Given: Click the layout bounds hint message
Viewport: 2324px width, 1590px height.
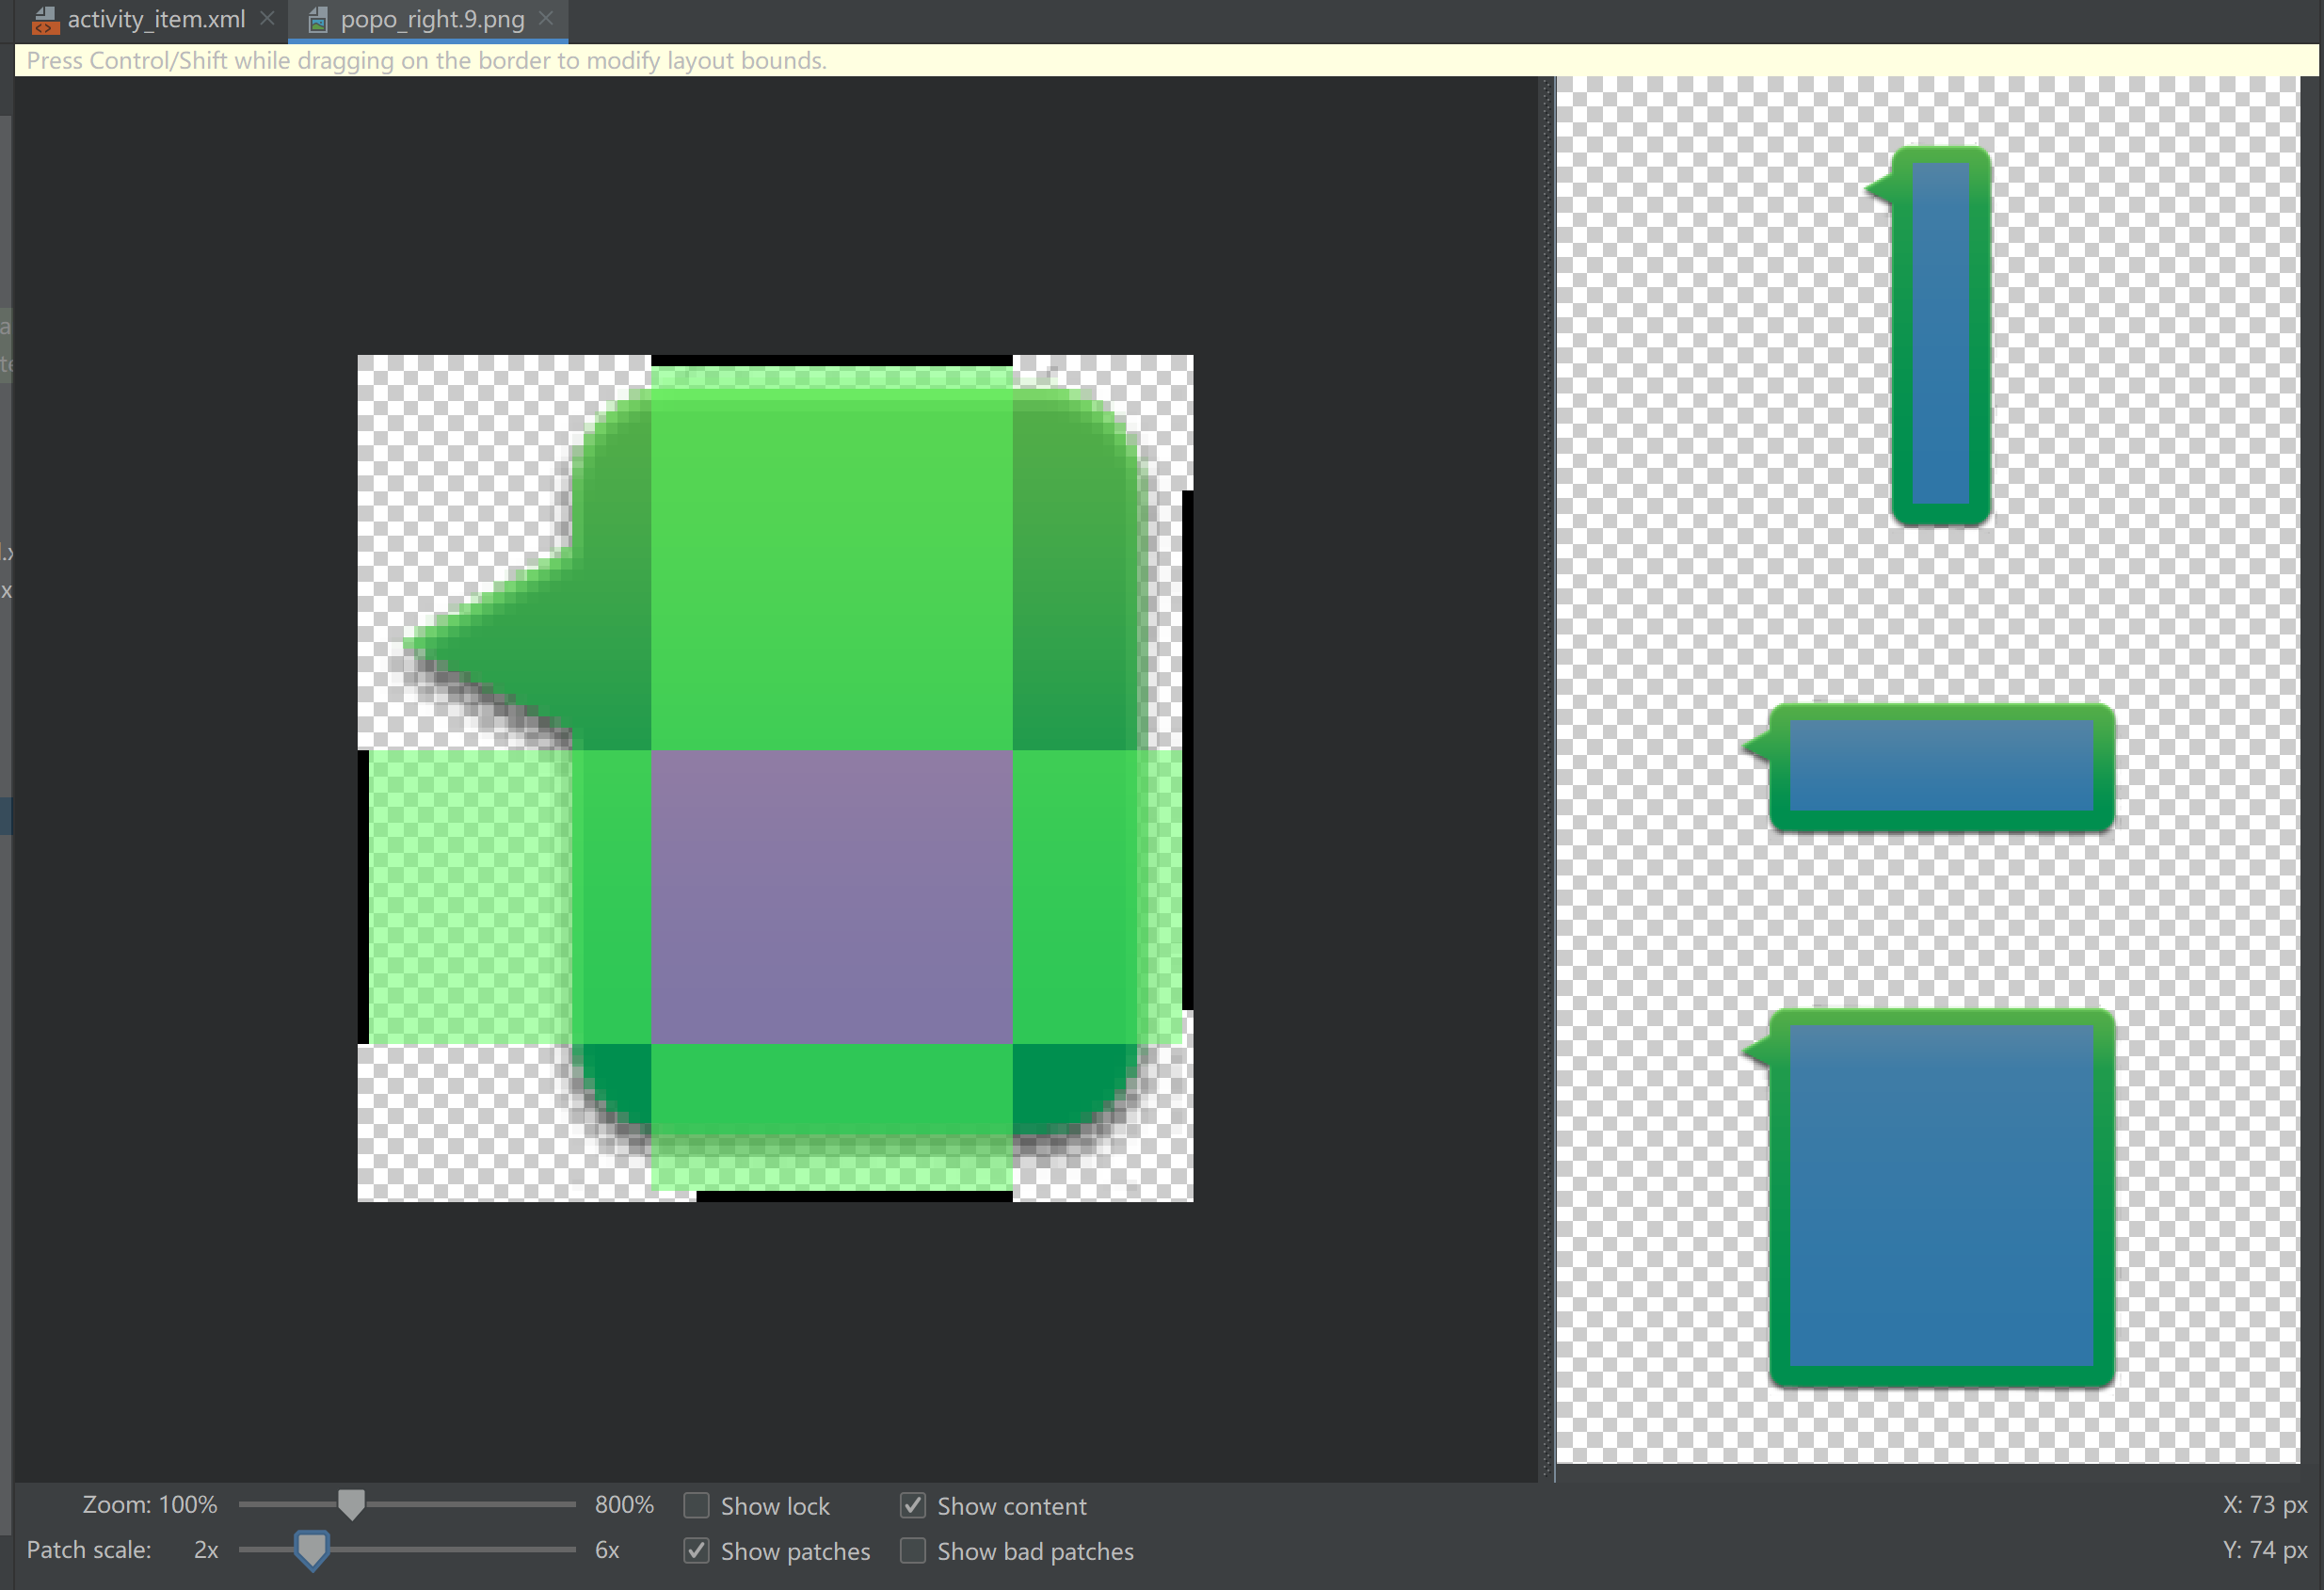Looking at the screenshot, I should (x=427, y=61).
